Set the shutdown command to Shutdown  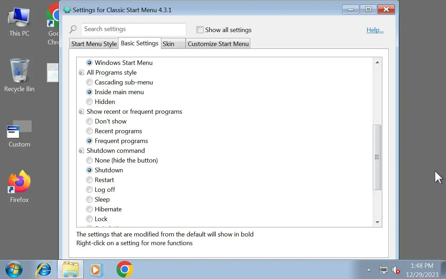click(x=90, y=170)
